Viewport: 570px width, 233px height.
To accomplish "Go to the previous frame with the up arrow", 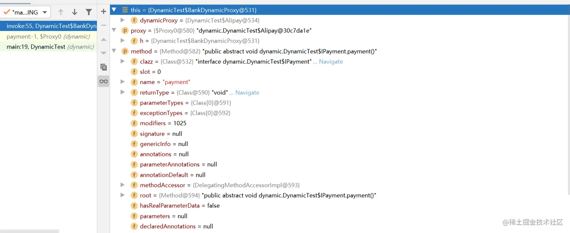I will 61,12.
